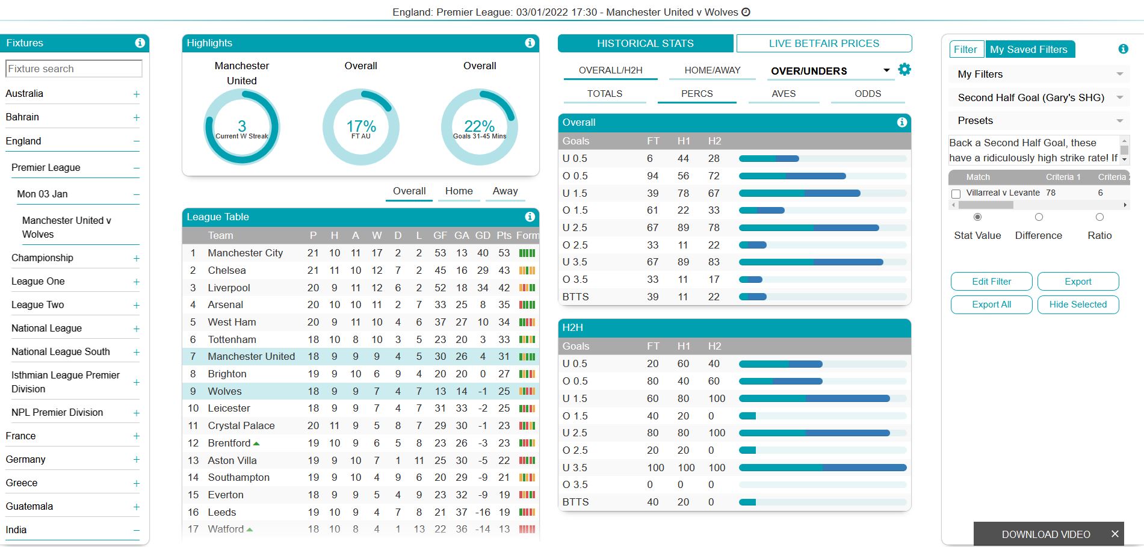The width and height of the screenshot is (1144, 547).
Task: Select the Totals stats tab
Action: click(605, 93)
